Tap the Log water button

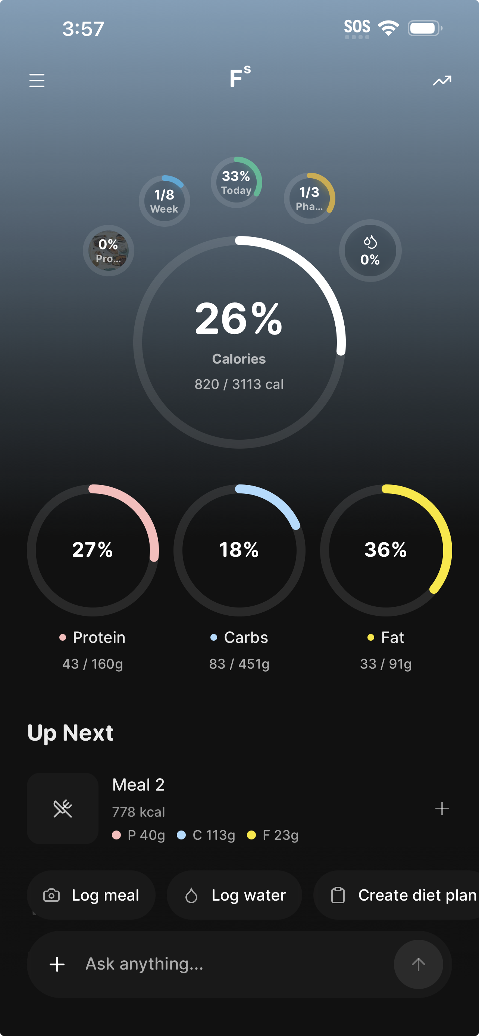click(x=235, y=895)
